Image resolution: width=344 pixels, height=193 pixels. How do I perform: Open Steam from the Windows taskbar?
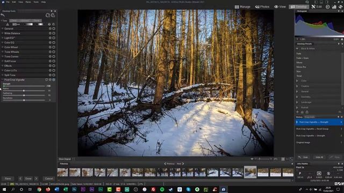tap(171, 189)
